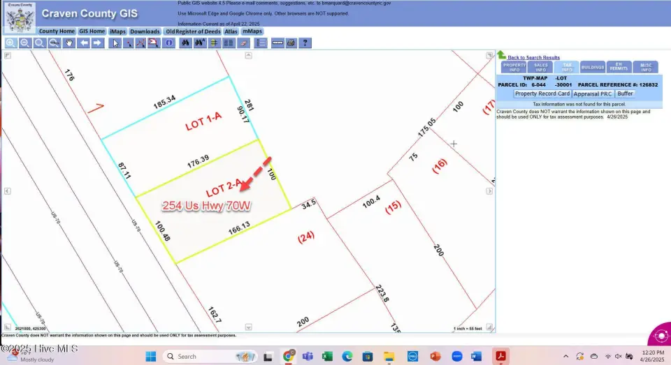The height and width of the screenshot is (365, 671).
Task: Open the Property Info tab
Action: (x=514, y=67)
